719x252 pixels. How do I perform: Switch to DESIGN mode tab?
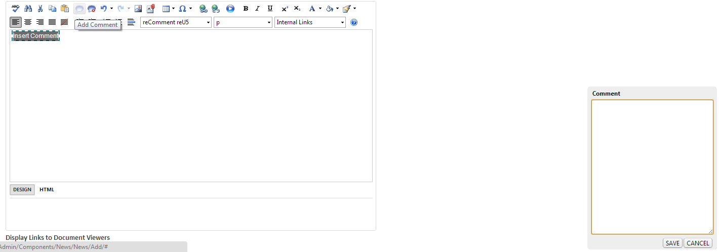click(x=22, y=190)
